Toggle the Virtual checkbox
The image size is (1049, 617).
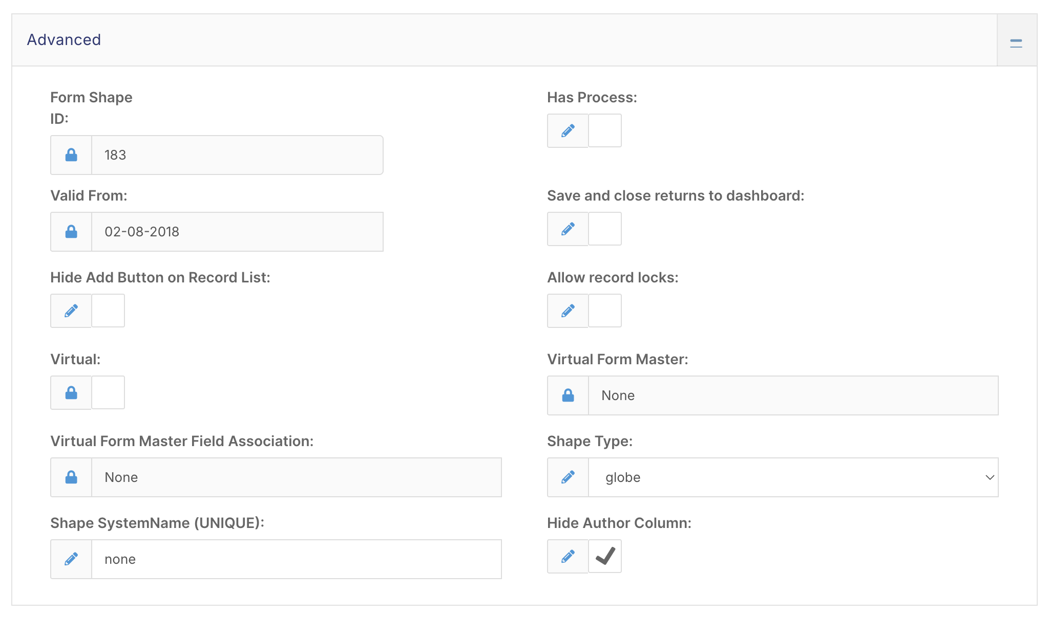click(108, 392)
